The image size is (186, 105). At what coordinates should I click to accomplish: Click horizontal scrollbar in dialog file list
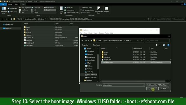pyautogui.click(x=133, y=81)
